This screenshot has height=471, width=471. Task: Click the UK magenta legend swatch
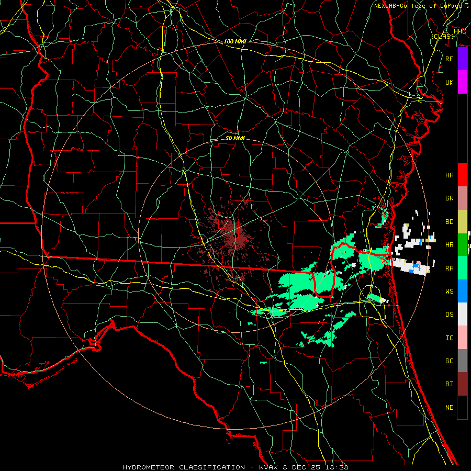pos(462,82)
